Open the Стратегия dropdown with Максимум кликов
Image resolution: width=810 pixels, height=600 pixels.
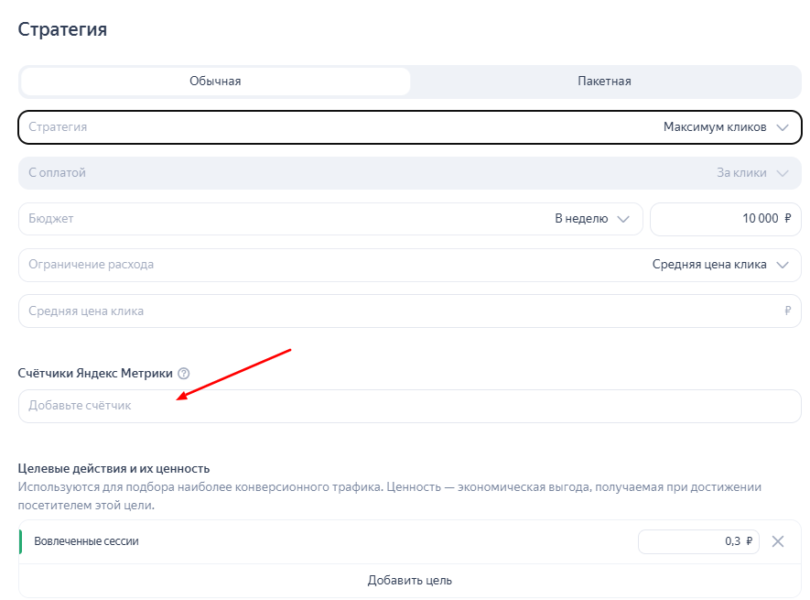pos(410,126)
